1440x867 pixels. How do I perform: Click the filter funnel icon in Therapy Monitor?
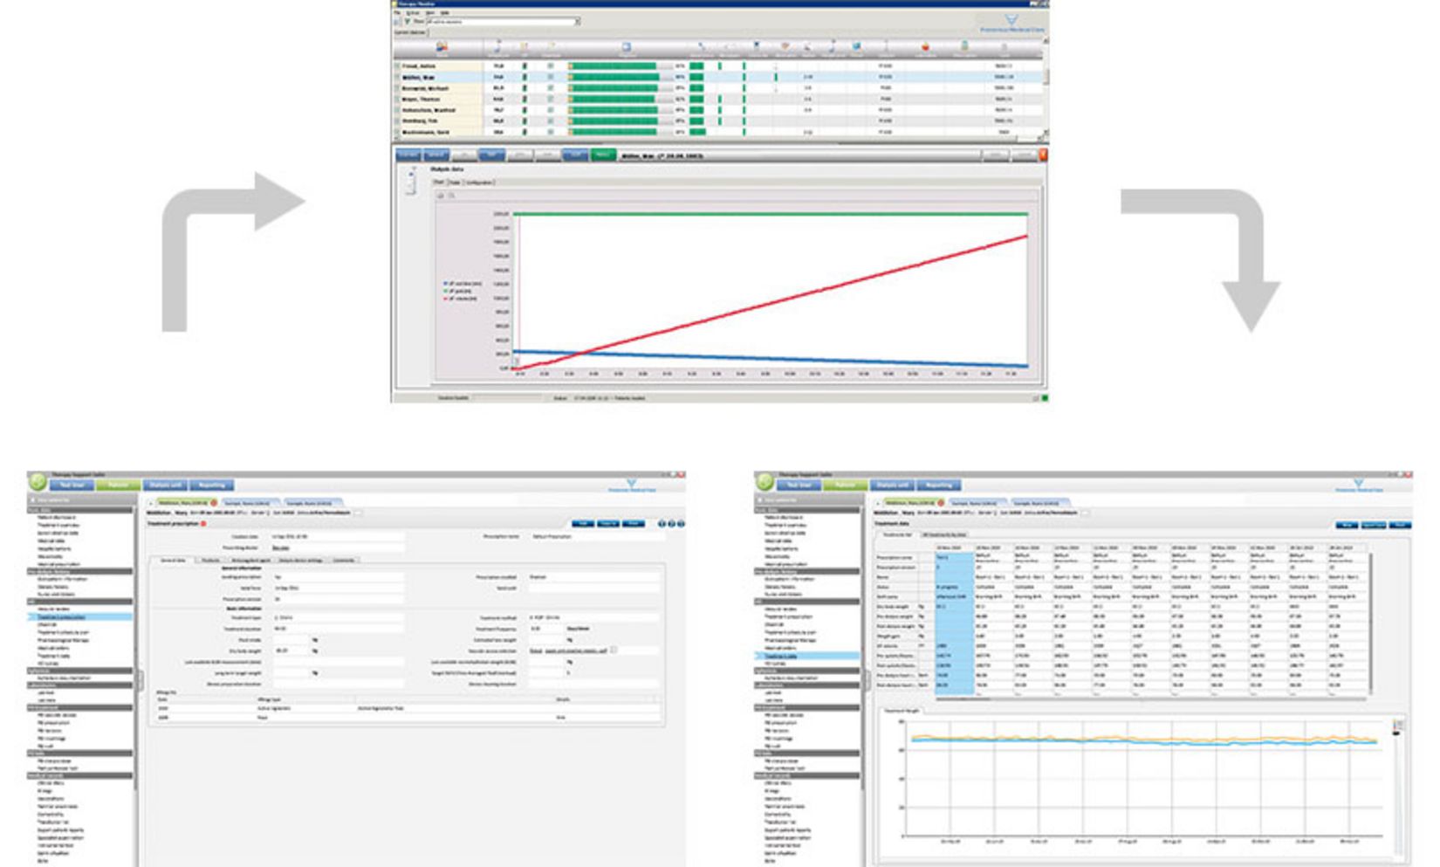(x=408, y=21)
